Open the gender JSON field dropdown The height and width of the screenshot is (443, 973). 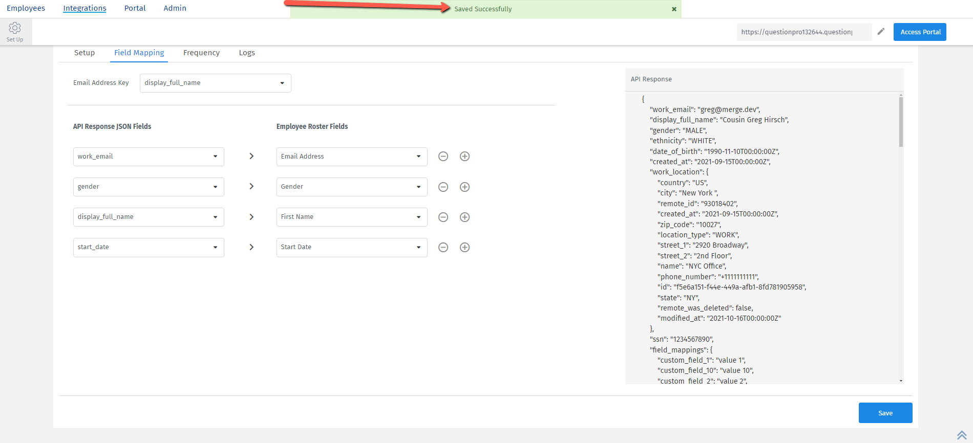tap(149, 187)
